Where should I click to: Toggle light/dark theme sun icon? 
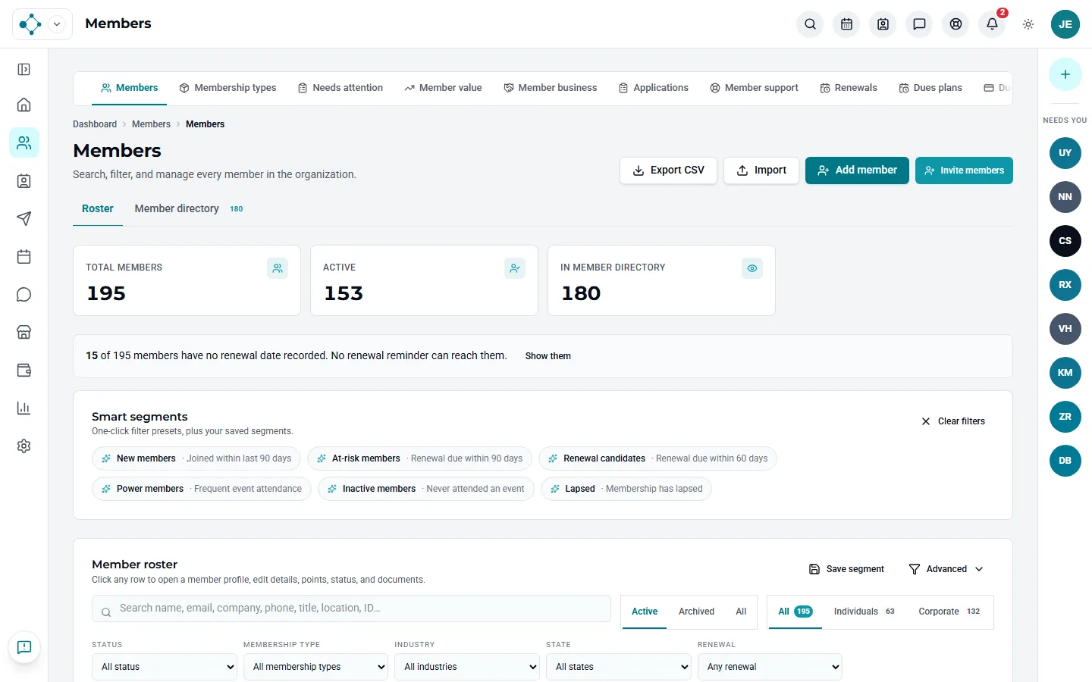1028,24
